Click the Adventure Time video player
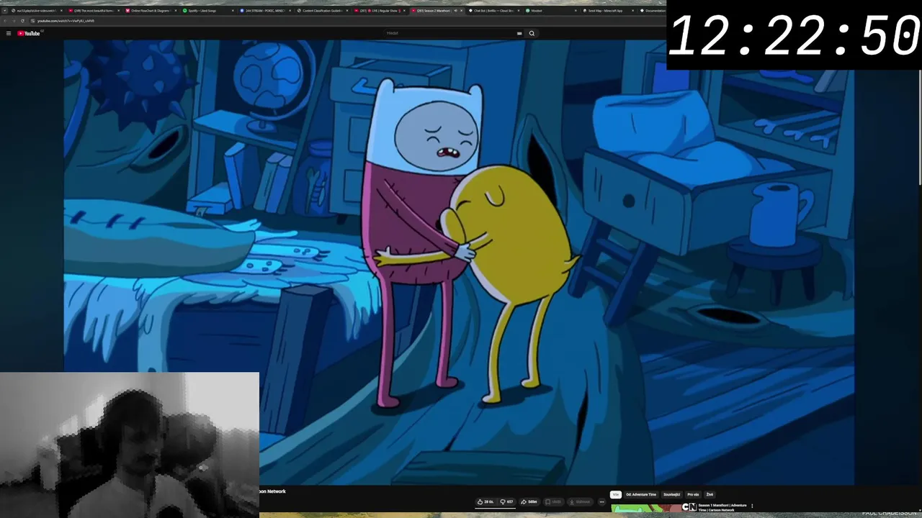 point(459,263)
